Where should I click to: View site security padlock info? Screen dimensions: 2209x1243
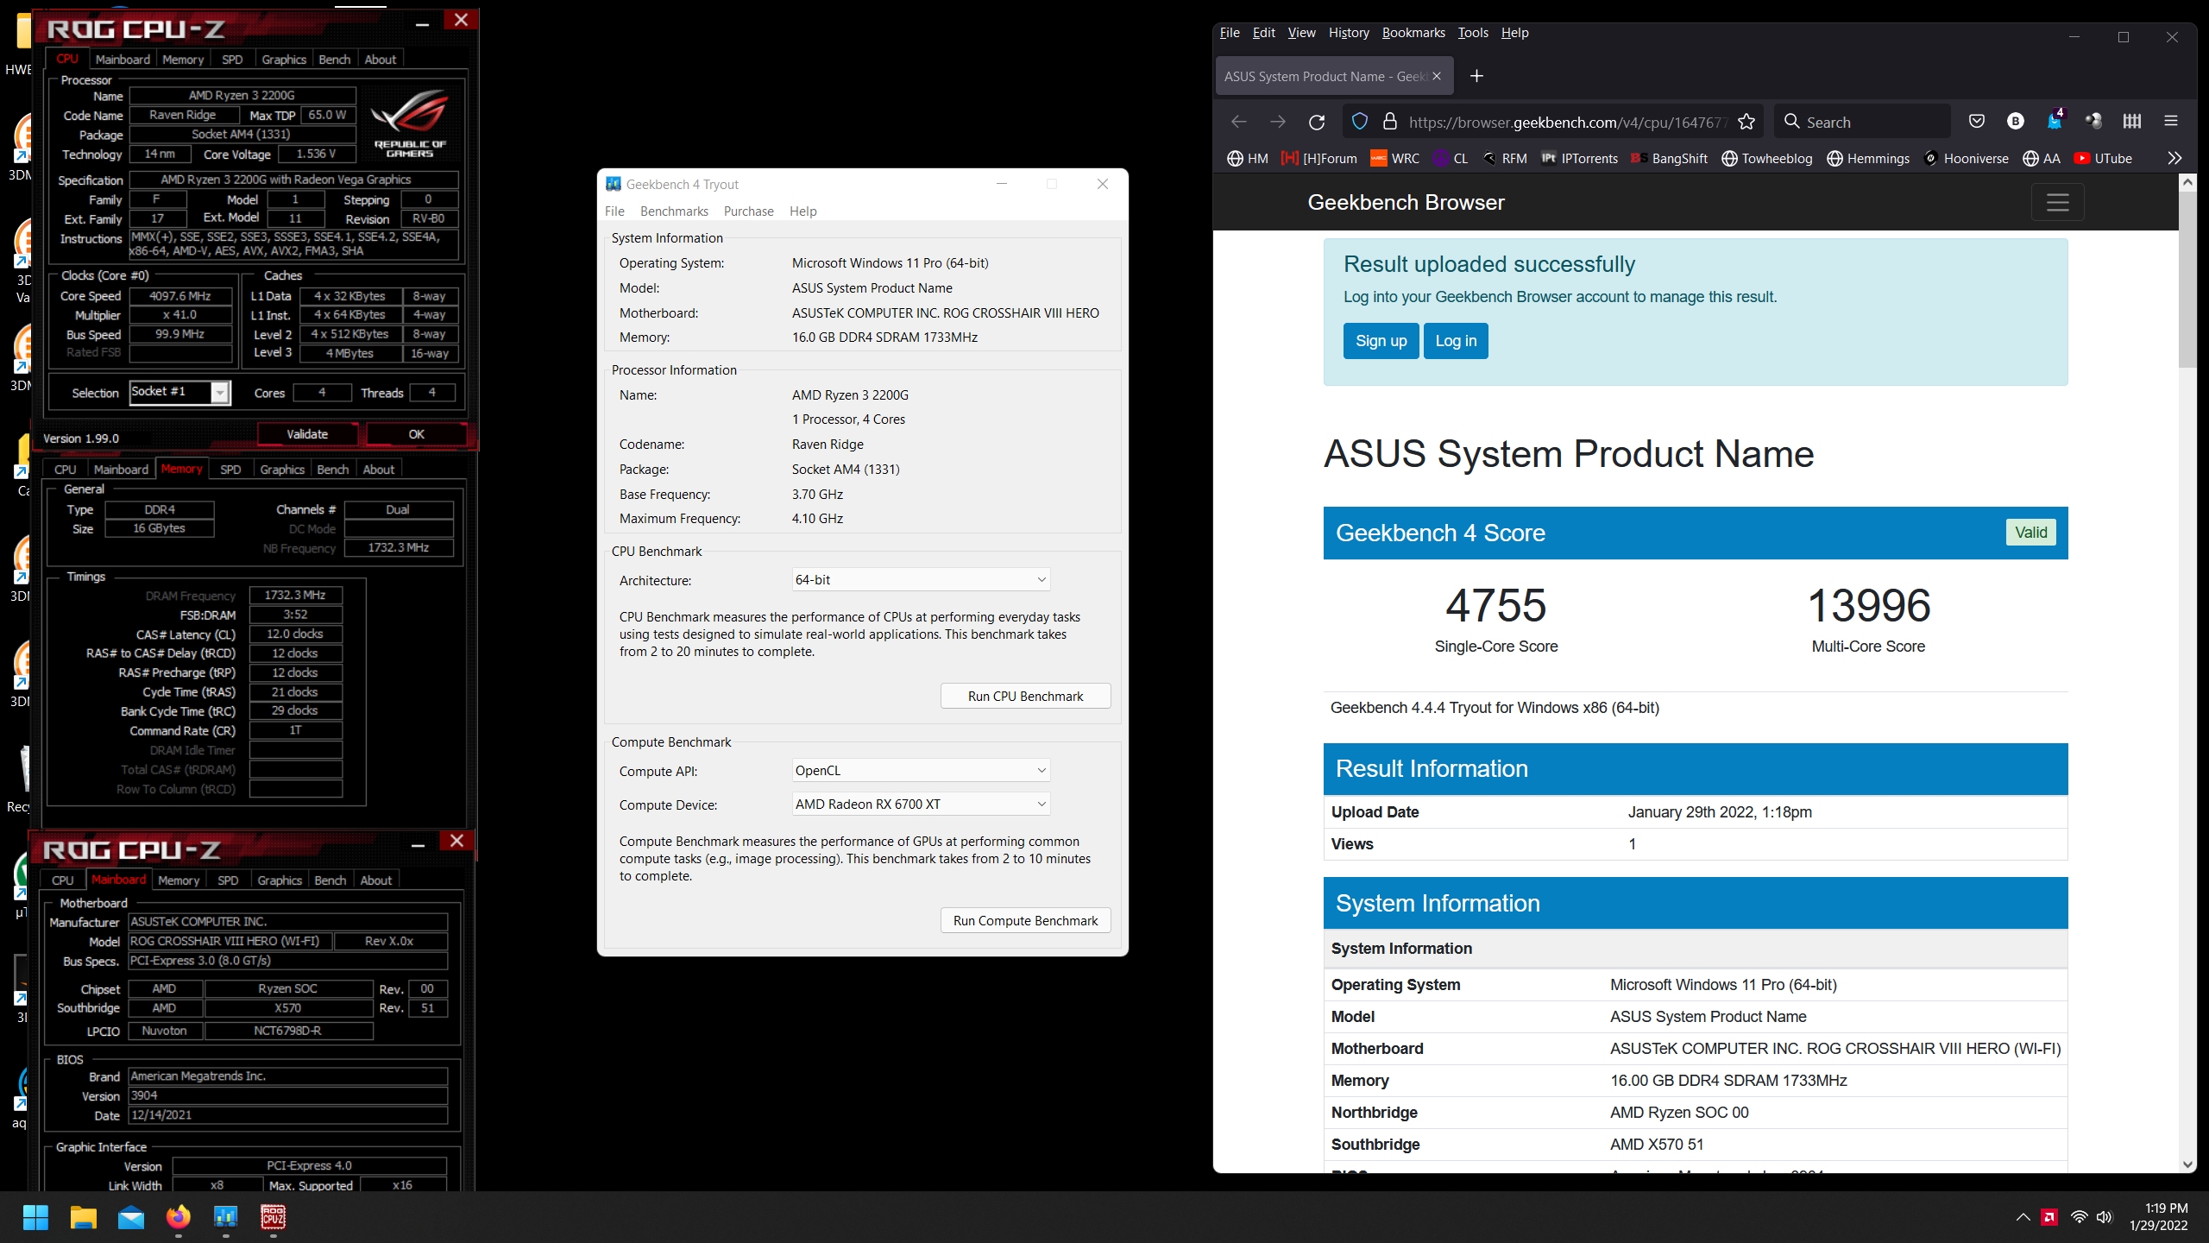(x=1389, y=122)
